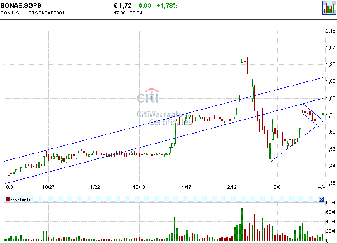Click the 2,07 price axis label

tap(331, 48)
